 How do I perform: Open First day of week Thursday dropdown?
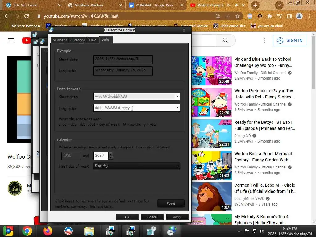pyautogui.click(x=136, y=166)
